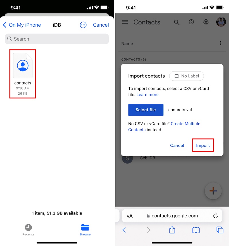Viewport: 229px width, 246px height.
Task: Open the three-dot menu beside Name
Action: [x=220, y=43]
